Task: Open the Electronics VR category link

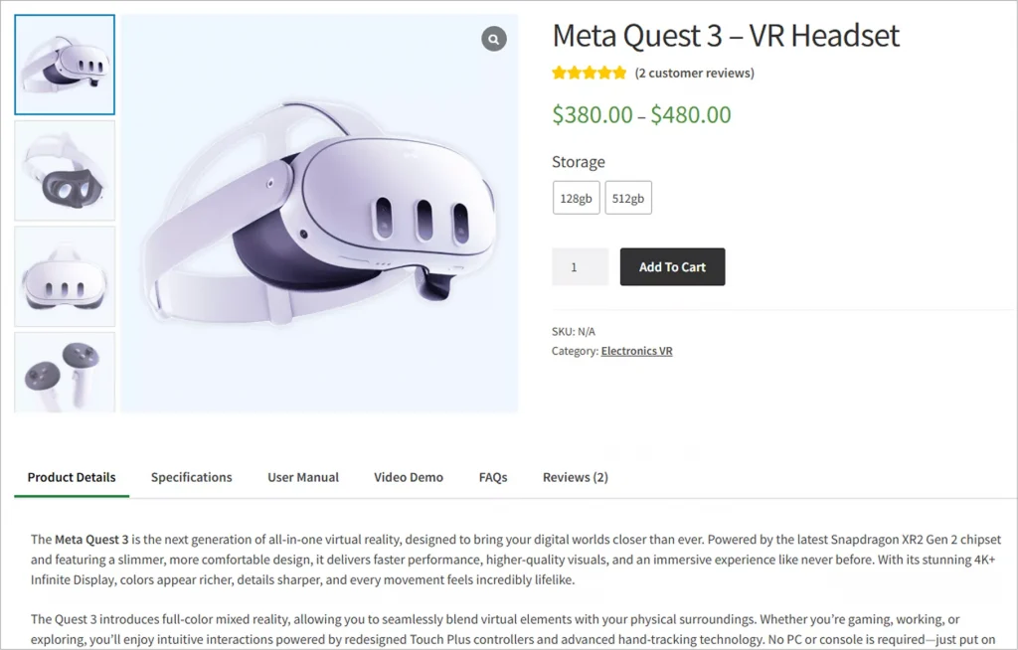Action: coord(636,351)
